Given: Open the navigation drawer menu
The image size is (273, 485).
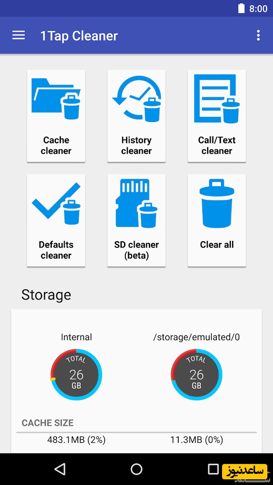Looking at the screenshot, I should [18, 35].
